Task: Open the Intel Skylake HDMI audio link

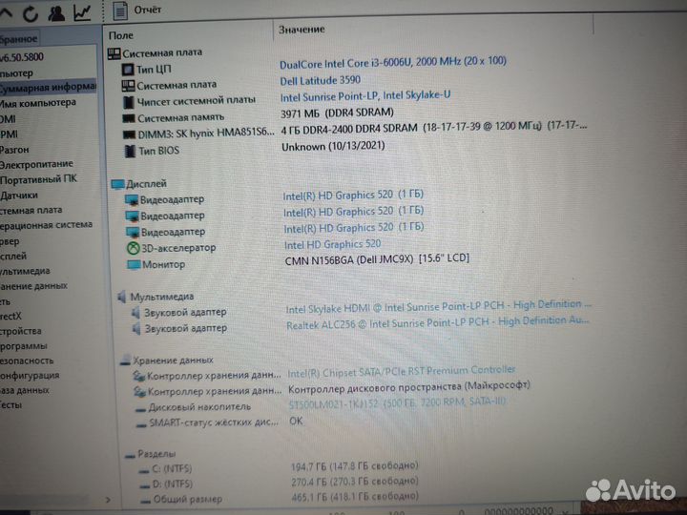Action: click(x=438, y=306)
